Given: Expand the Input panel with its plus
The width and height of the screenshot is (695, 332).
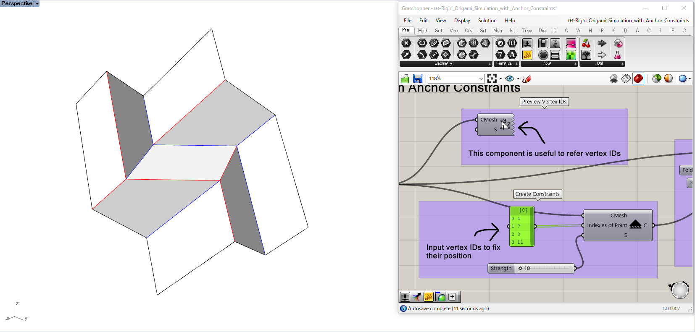Looking at the screenshot, I should (x=575, y=64).
